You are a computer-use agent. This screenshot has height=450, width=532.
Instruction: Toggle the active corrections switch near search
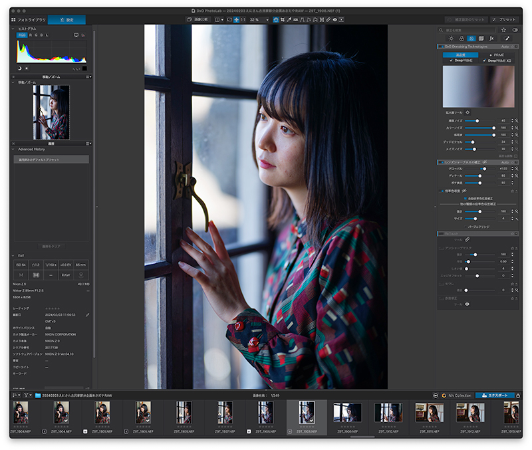[x=515, y=30]
